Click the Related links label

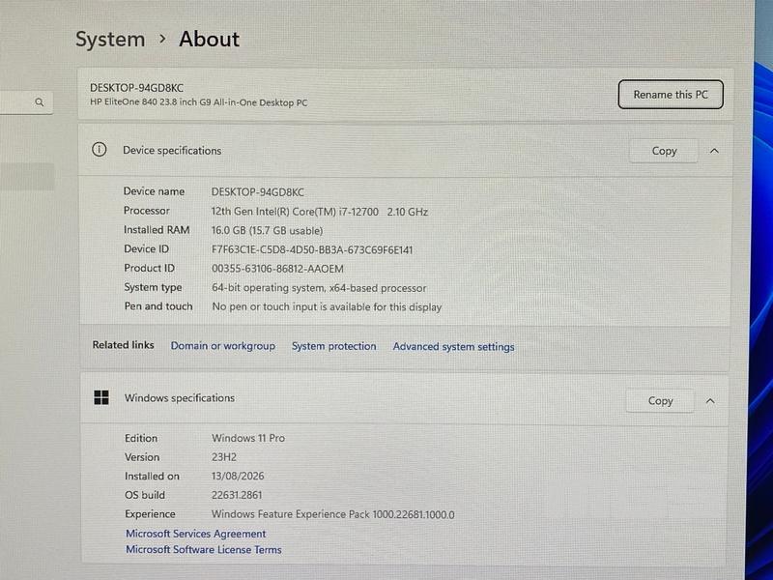pyautogui.click(x=124, y=345)
